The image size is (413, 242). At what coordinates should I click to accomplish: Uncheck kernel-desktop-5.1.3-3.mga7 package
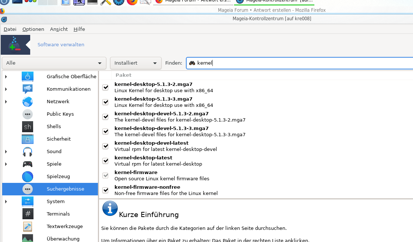(x=105, y=102)
